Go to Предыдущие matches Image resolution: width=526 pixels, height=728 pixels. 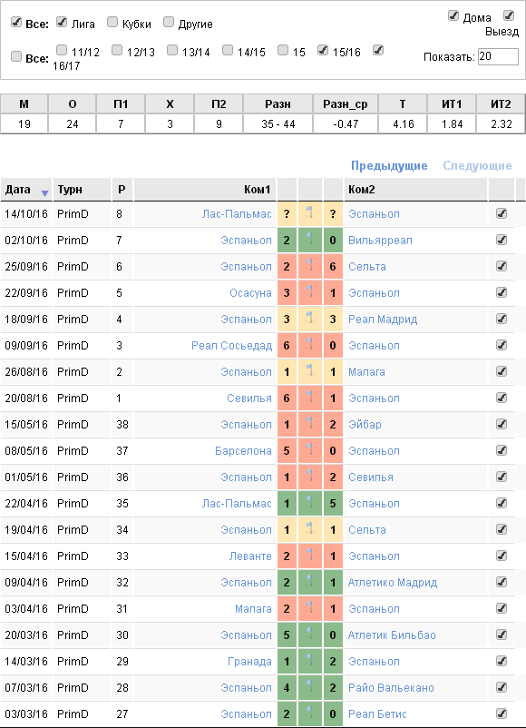[389, 166]
